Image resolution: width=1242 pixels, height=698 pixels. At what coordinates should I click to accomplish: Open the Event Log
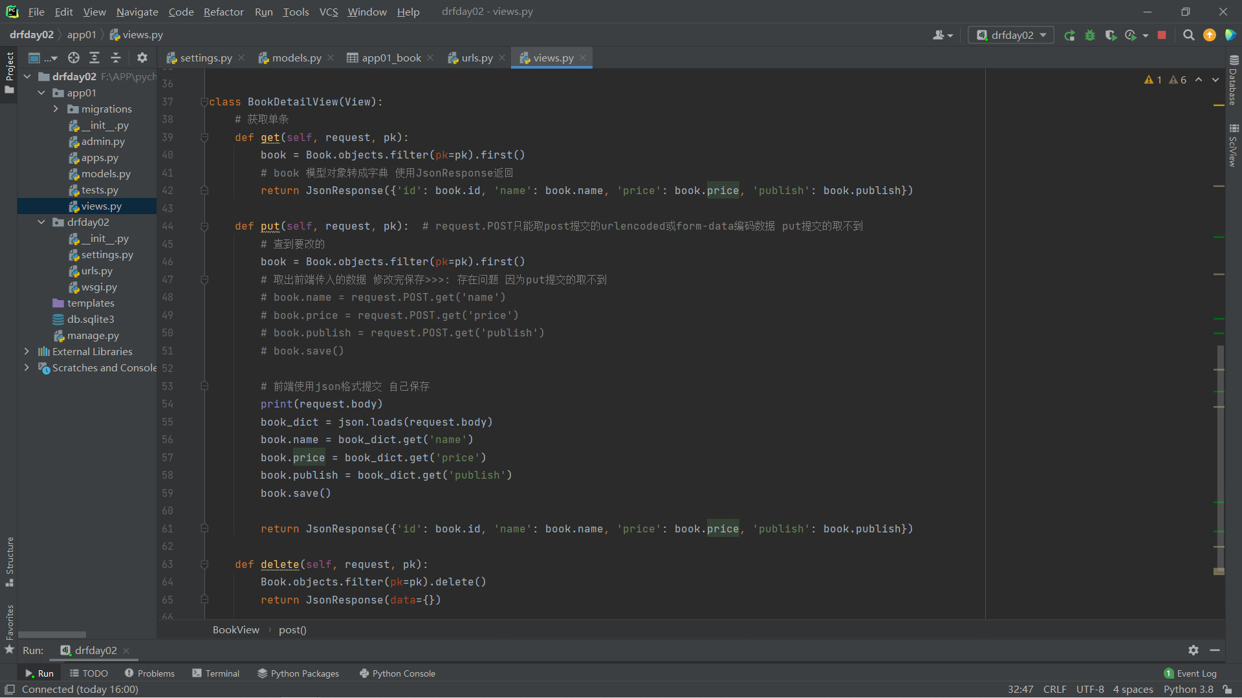tap(1190, 673)
